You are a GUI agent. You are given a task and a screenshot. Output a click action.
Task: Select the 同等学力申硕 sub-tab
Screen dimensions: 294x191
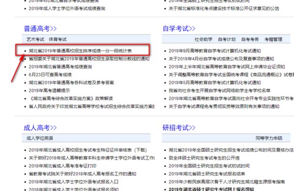coord(269,138)
